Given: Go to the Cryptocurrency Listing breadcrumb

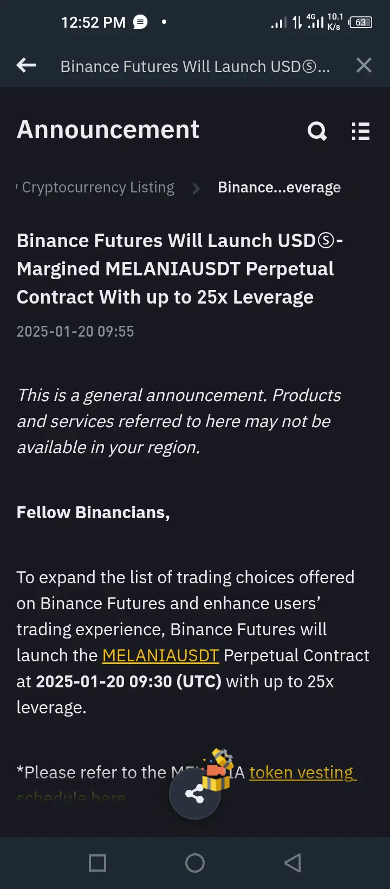Looking at the screenshot, I should [x=97, y=188].
